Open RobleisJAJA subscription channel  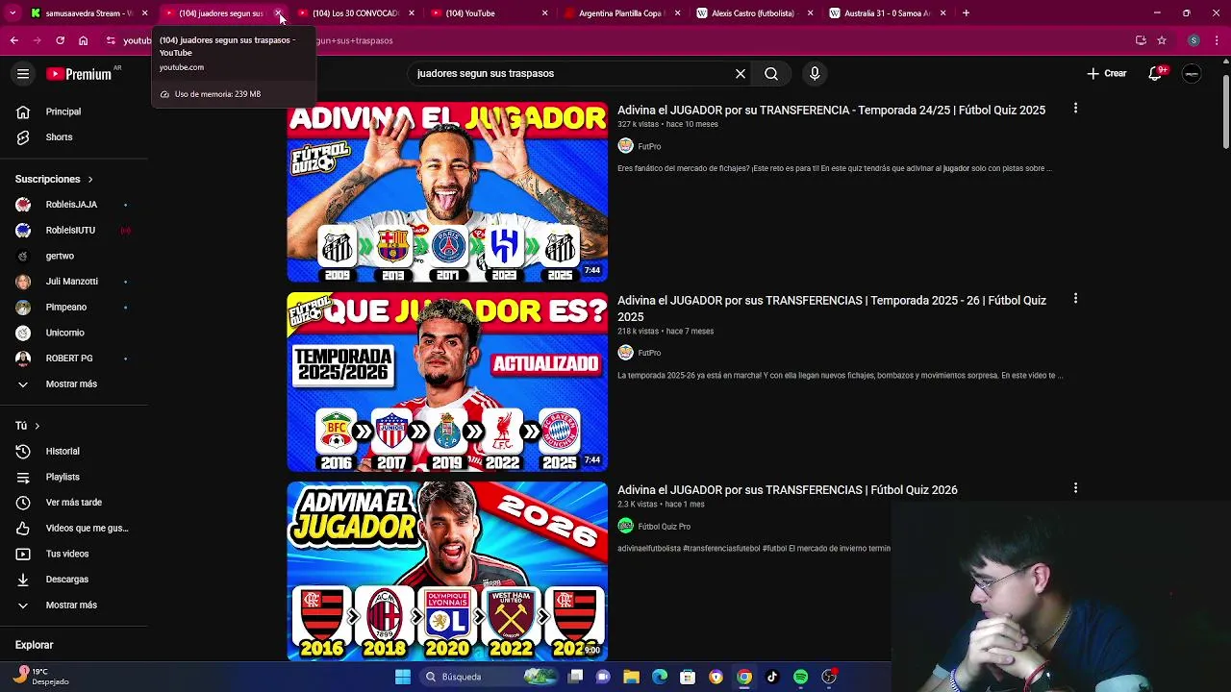[x=71, y=205]
